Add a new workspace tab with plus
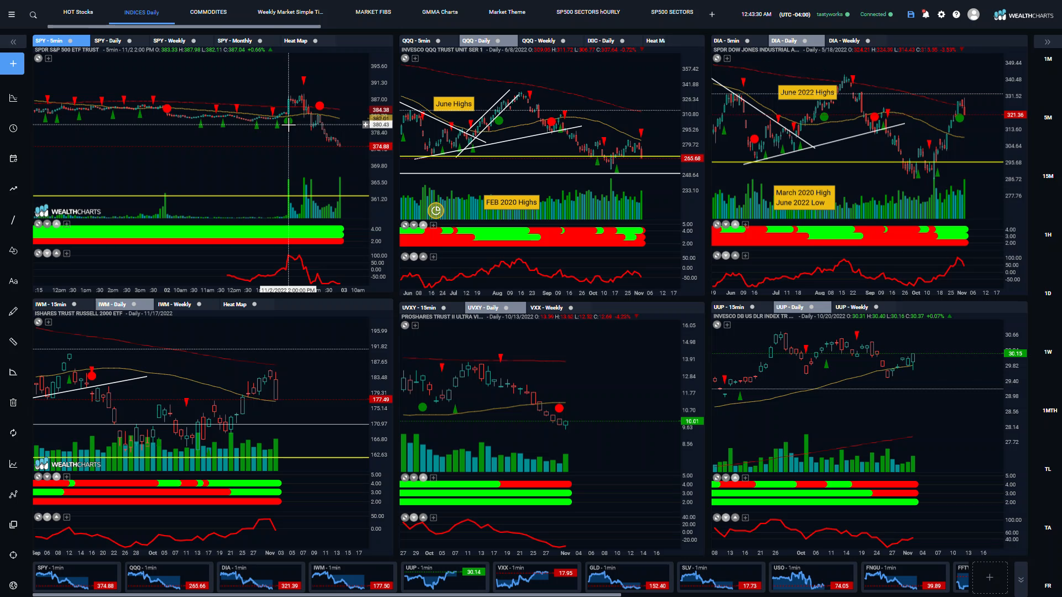 point(712,14)
